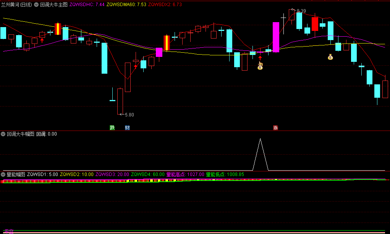390x234 pixels.
Task: Click the 5.80 low price label
Action: point(129,115)
